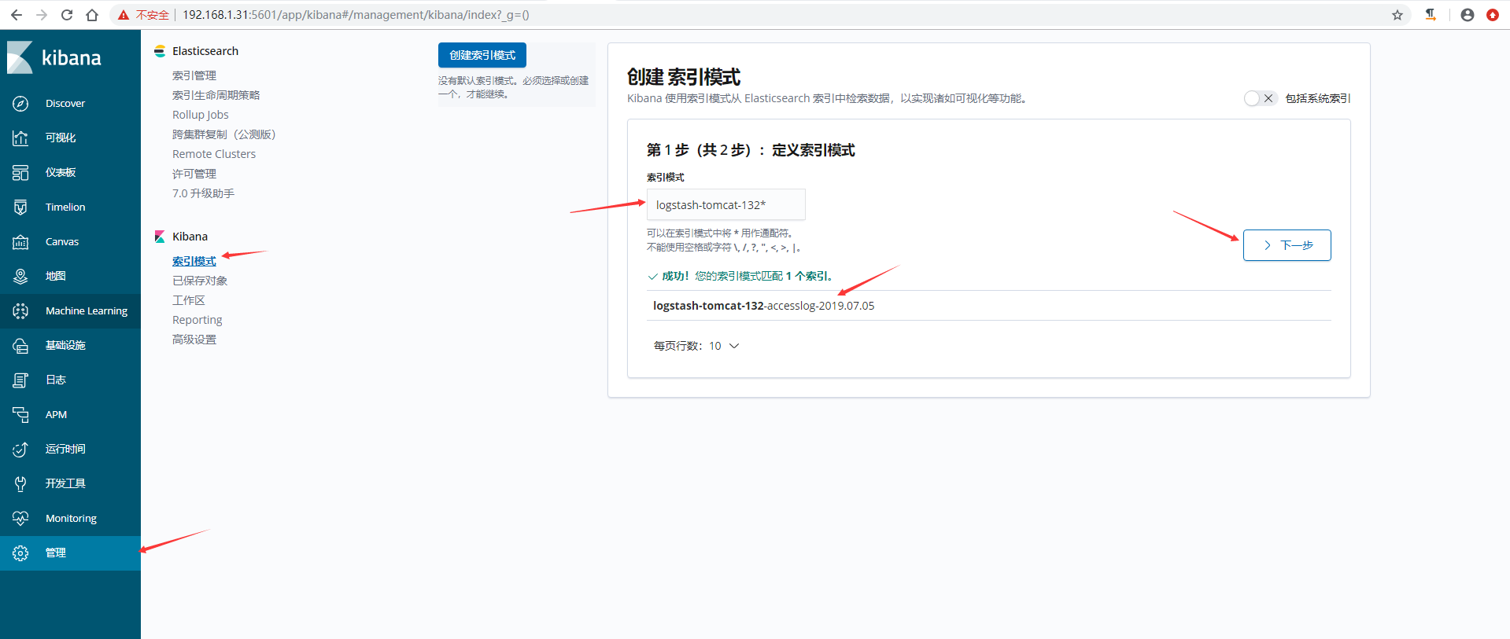Screen dimensions: 1510x639
Task: Click Kibana section heading
Action: click(190, 237)
